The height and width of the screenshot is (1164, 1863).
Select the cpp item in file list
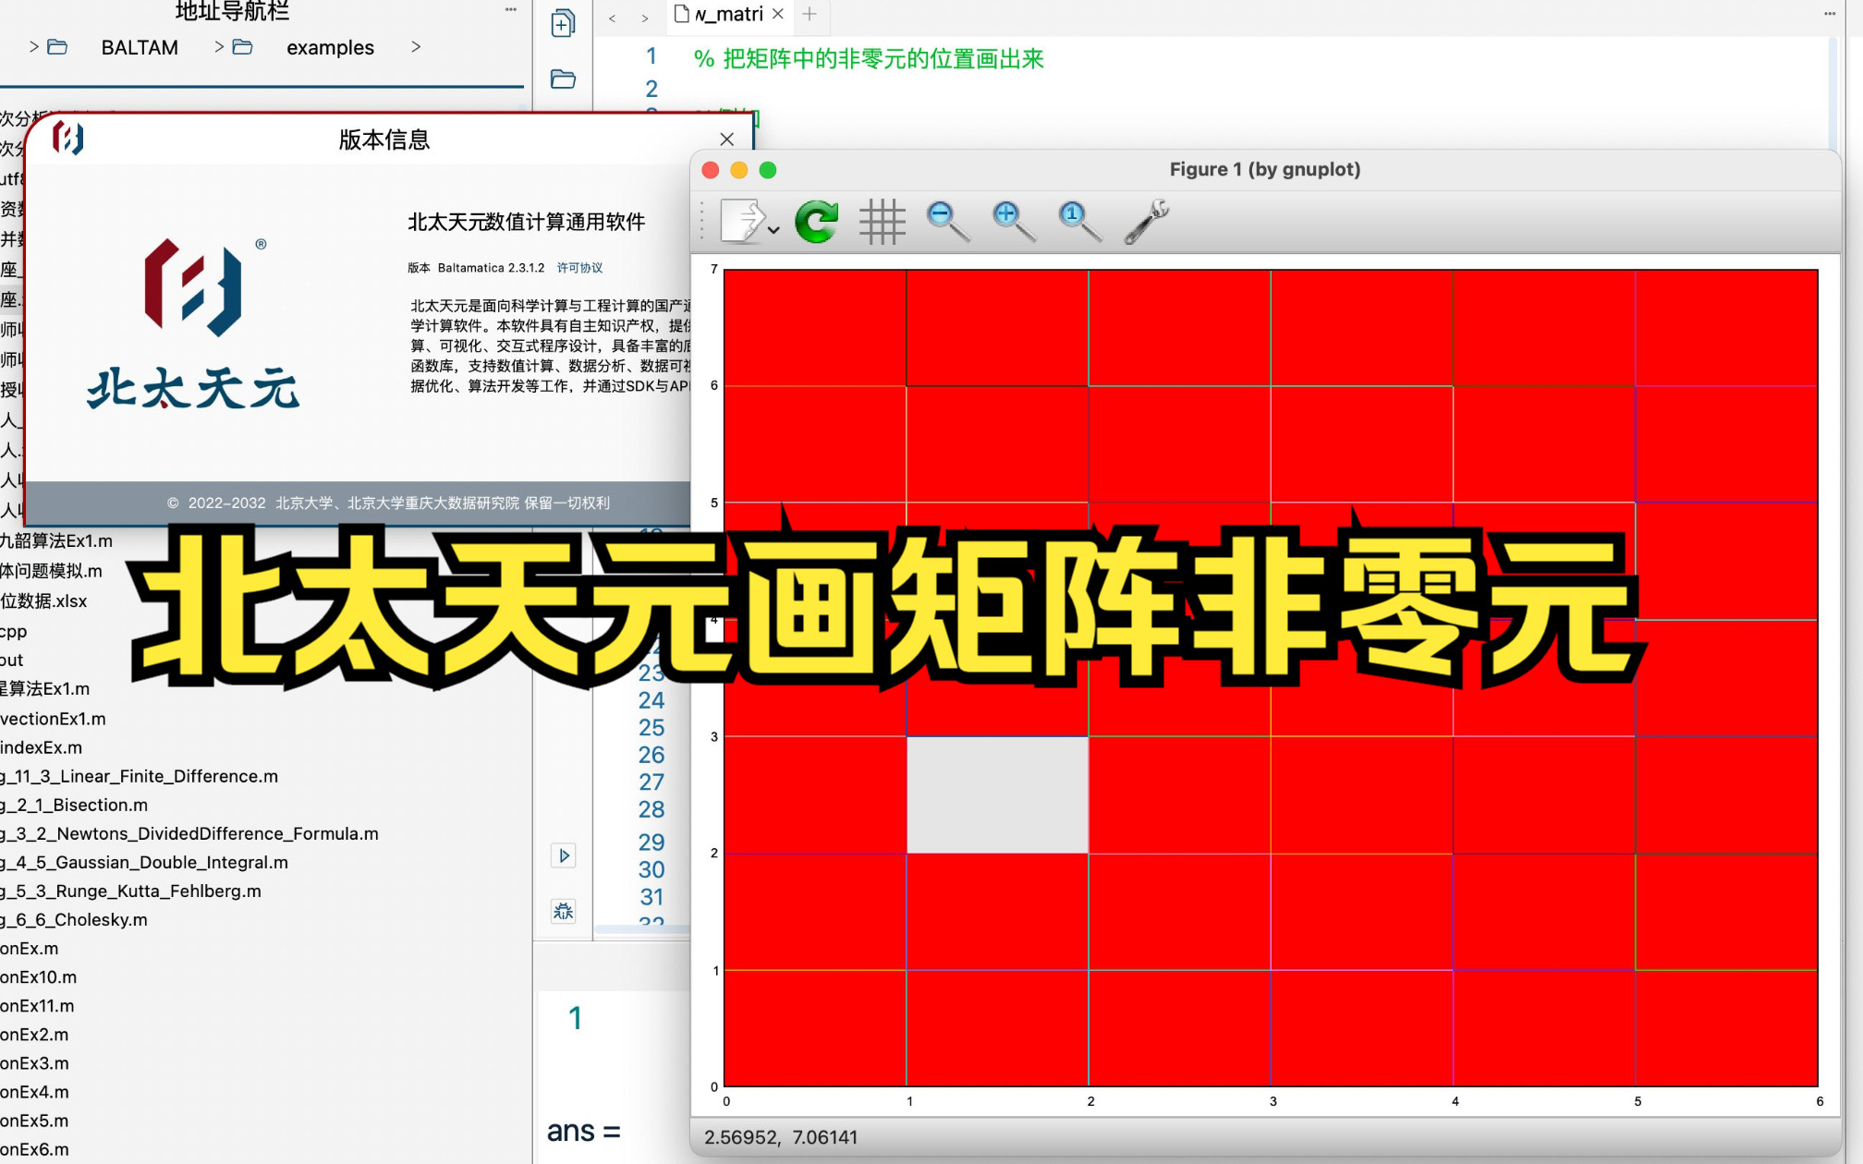click(14, 631)
